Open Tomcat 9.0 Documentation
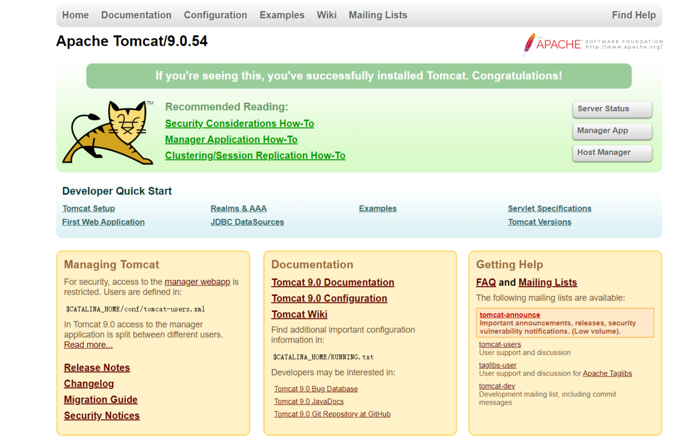 (333, 282)
